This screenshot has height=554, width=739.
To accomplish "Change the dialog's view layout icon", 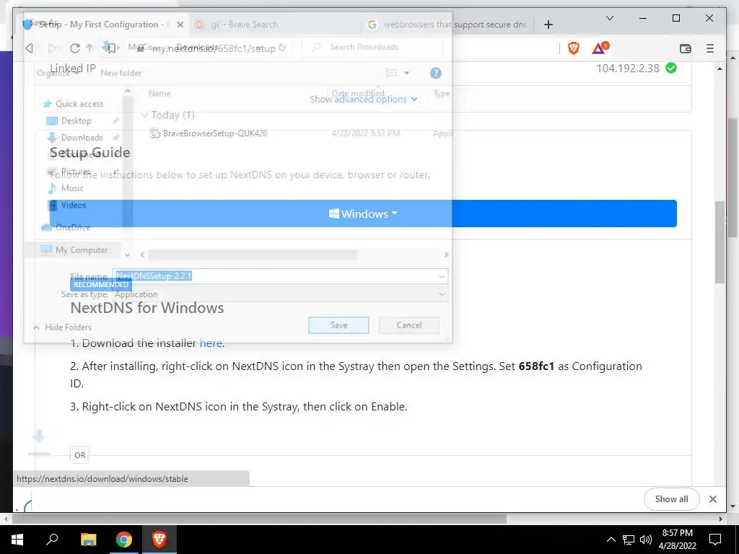I will pos(391,73).
